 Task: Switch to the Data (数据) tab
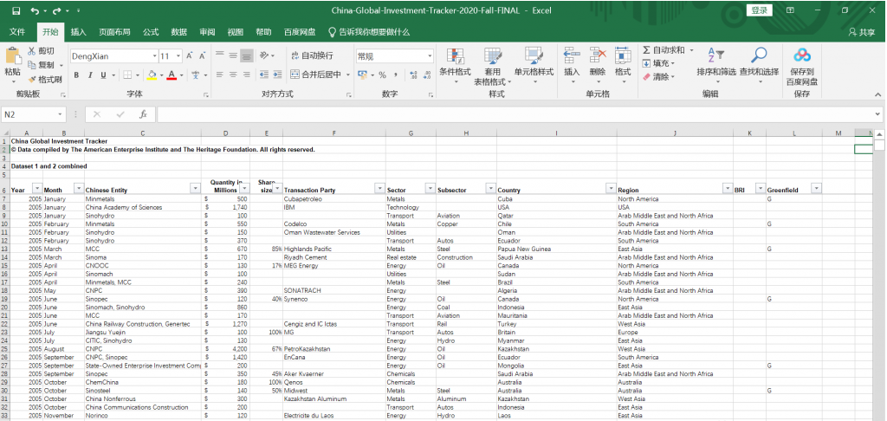tap(179, 32)
